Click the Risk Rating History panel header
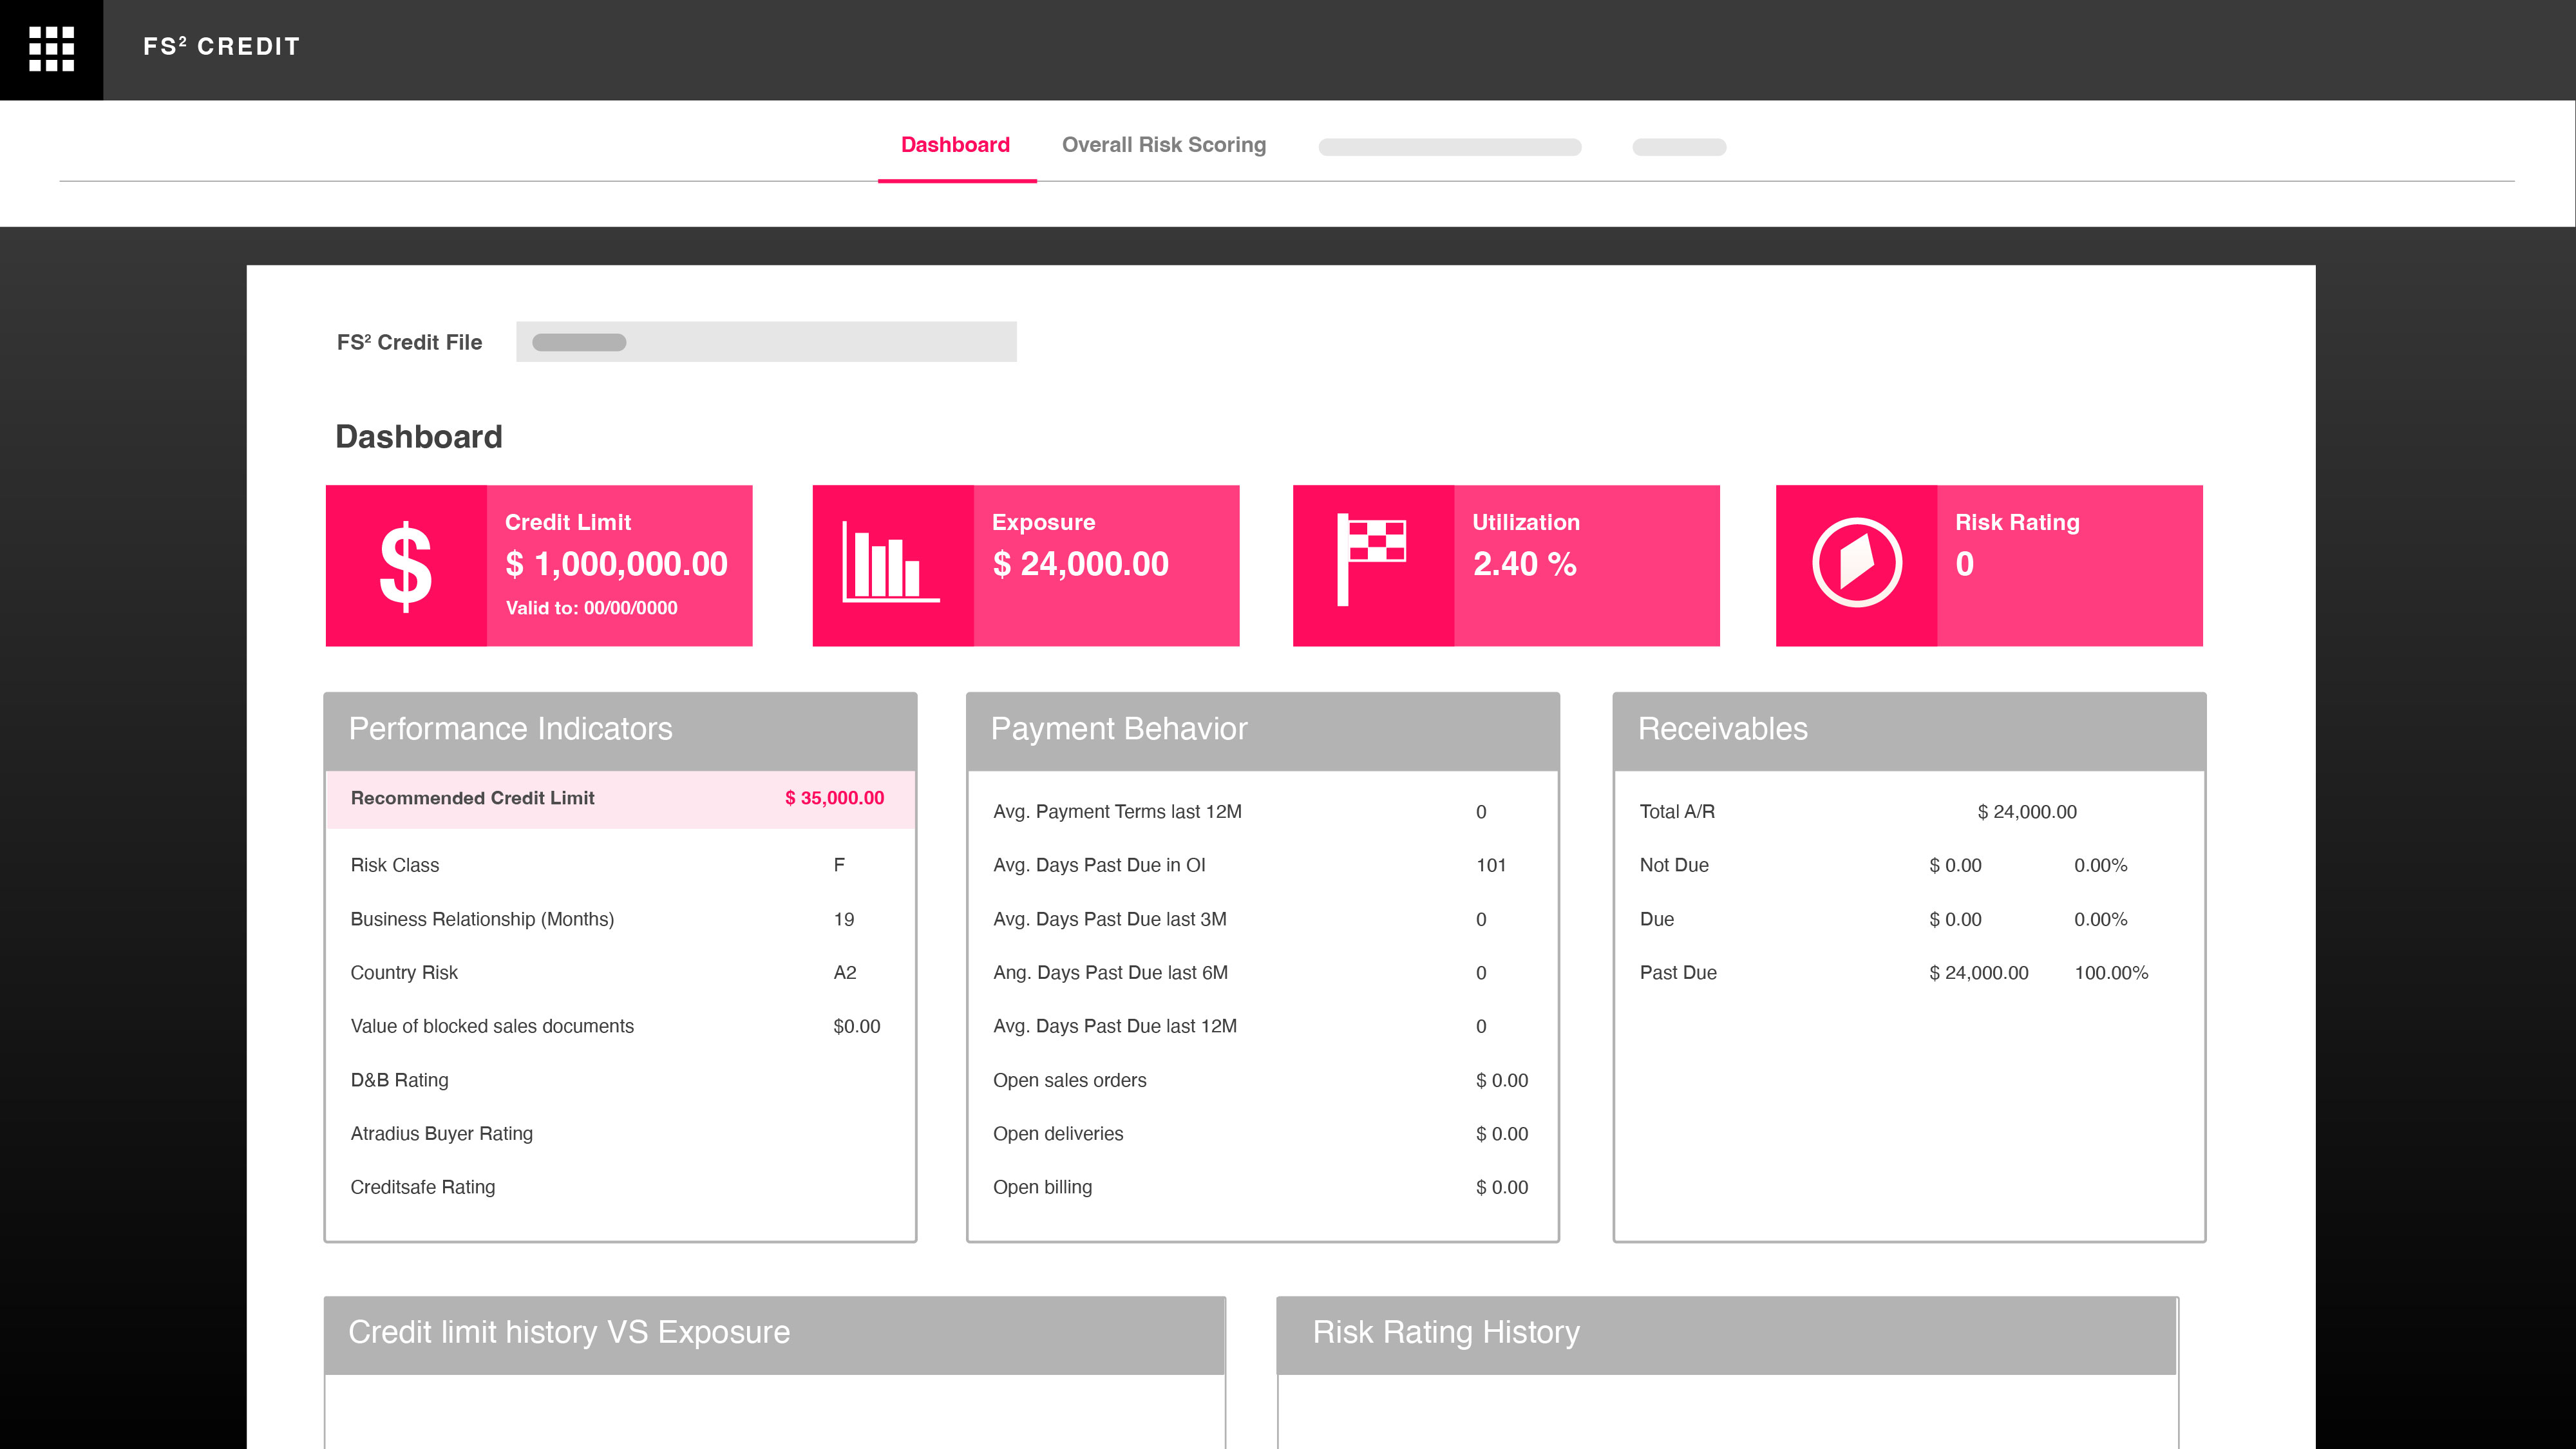 pyautogui.click(x=1727, y=1335)
